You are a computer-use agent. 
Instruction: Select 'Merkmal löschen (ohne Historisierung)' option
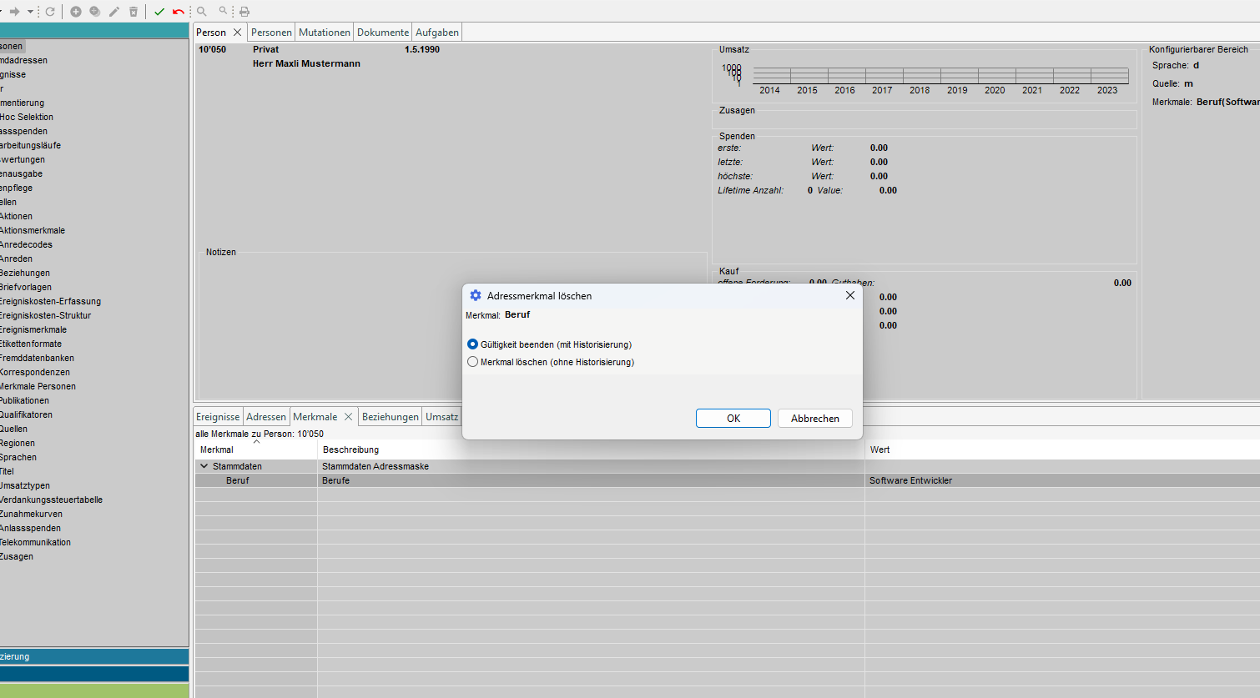coord(473,362)
